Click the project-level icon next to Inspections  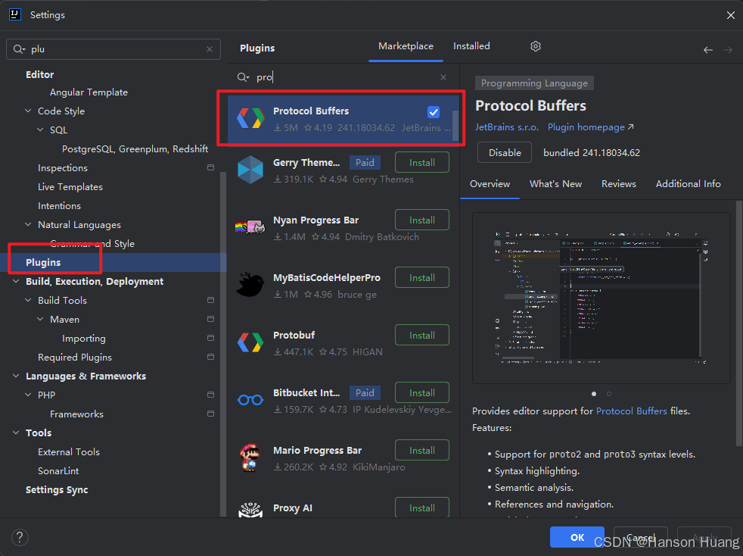point(211,167)
